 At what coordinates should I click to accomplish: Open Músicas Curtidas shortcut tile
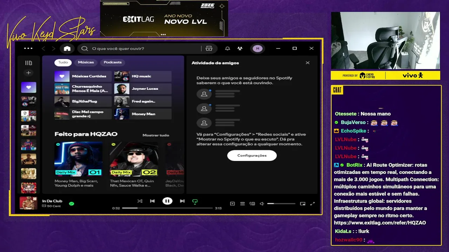point(83,76)
